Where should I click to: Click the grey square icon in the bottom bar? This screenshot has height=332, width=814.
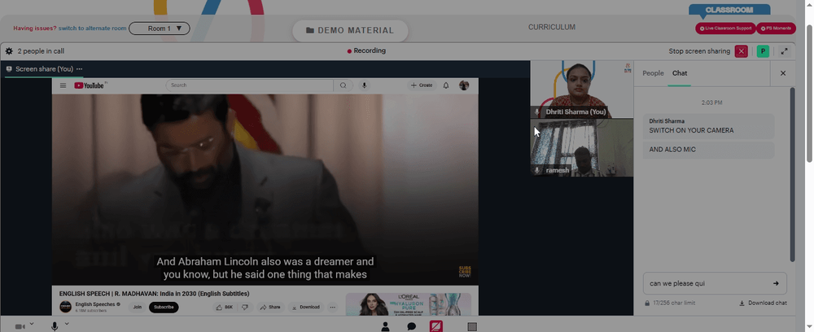tap(472, 327)
